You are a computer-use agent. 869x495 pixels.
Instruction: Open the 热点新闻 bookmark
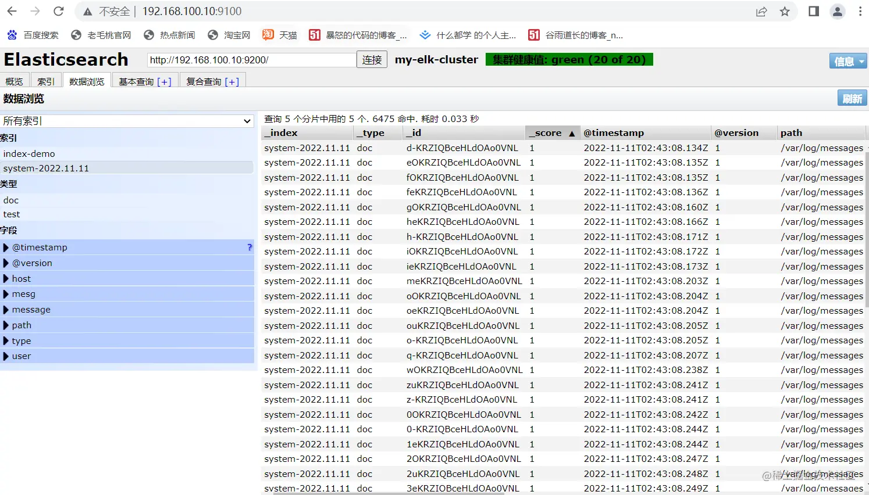[x=169, y=35]
